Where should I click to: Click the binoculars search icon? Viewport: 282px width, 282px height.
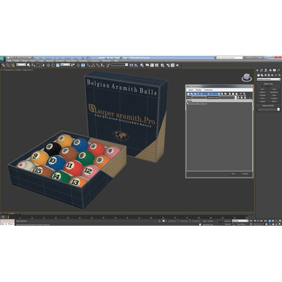pos(244,57)
